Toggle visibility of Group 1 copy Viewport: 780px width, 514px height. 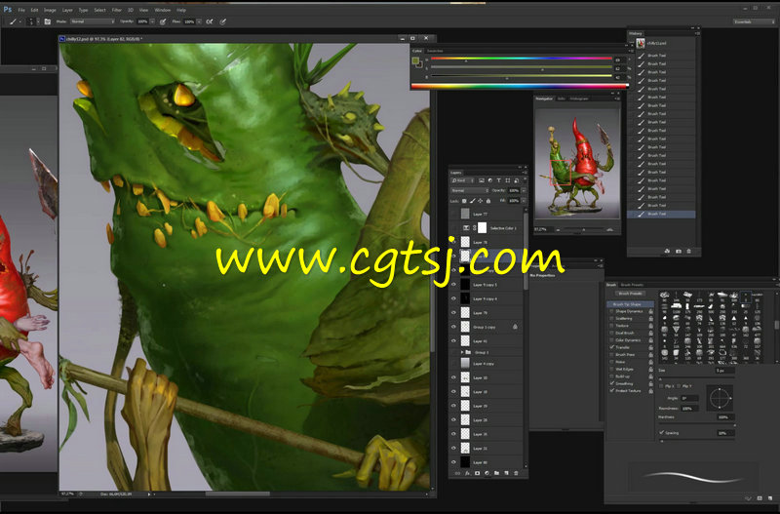tap(453, 327)
